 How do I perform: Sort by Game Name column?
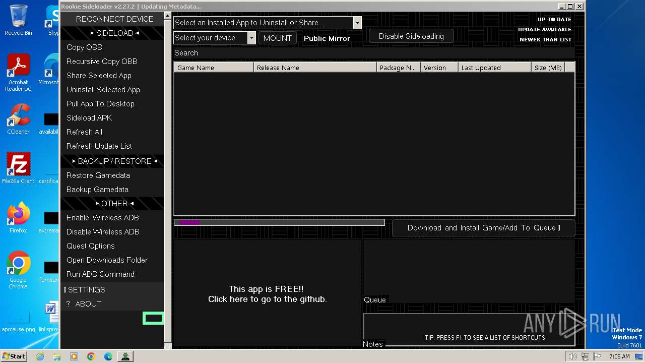click(x=214, y=68)
